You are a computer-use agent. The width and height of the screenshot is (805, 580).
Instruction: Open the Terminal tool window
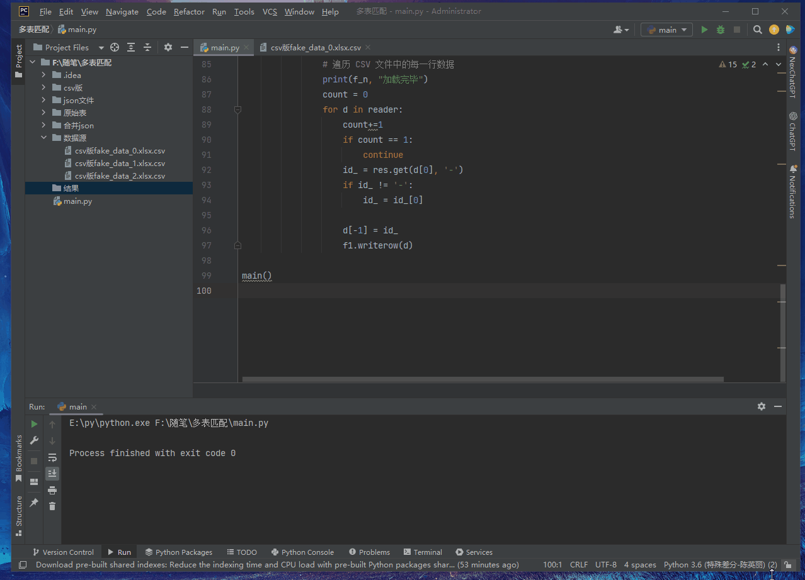(423, 552)
